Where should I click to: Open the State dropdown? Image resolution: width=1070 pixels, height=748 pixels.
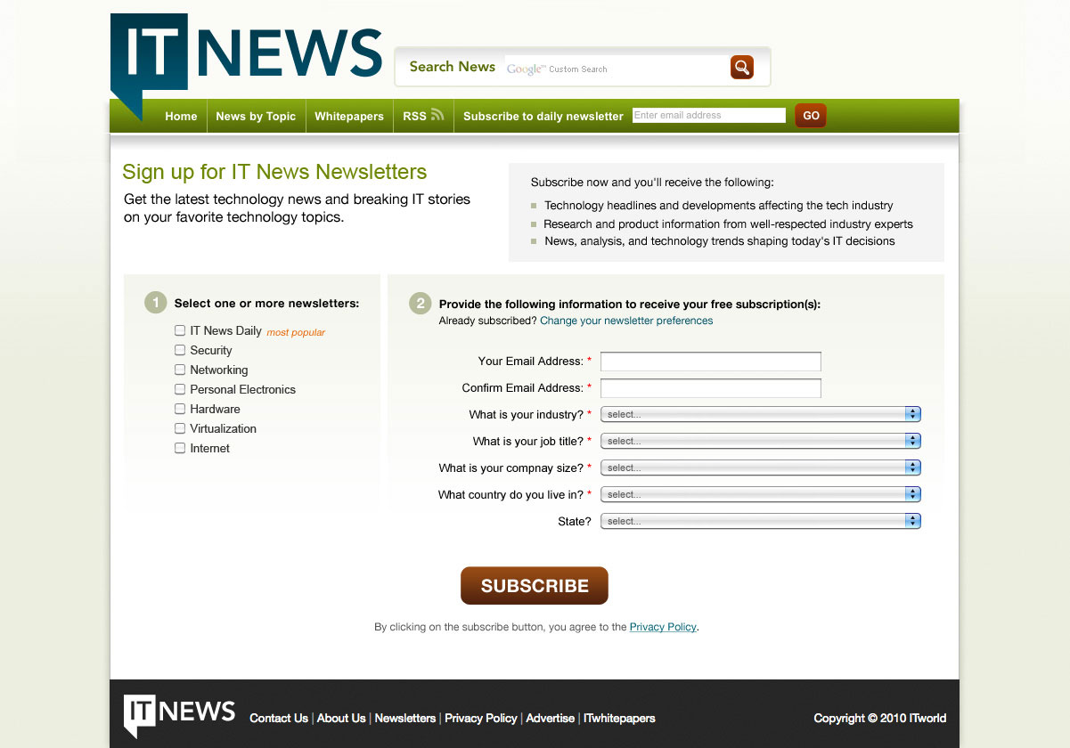pyautogui.click(x=761, y=521)
